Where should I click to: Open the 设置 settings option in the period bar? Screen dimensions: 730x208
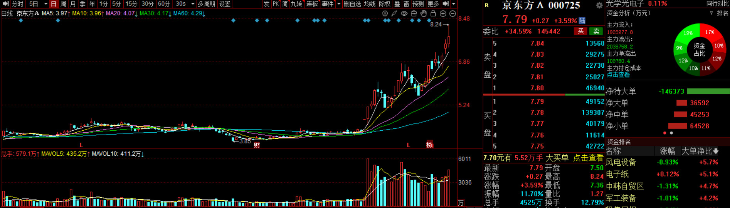coord(225,4)
